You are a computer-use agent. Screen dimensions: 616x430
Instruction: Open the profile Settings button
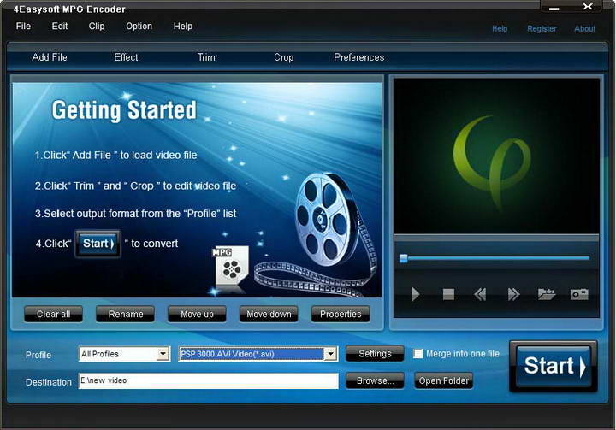(375, 353)
